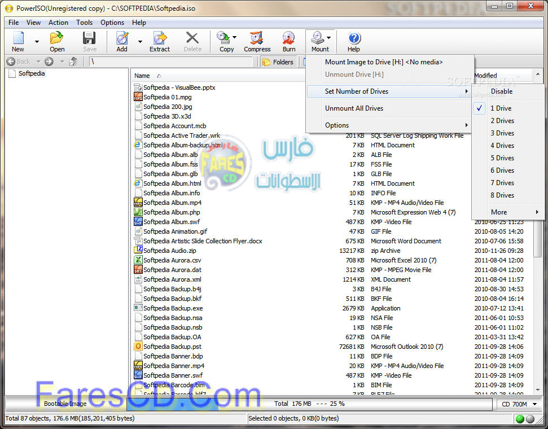
Task: Select Set Number of Drives entry
Action: point(389,91)
